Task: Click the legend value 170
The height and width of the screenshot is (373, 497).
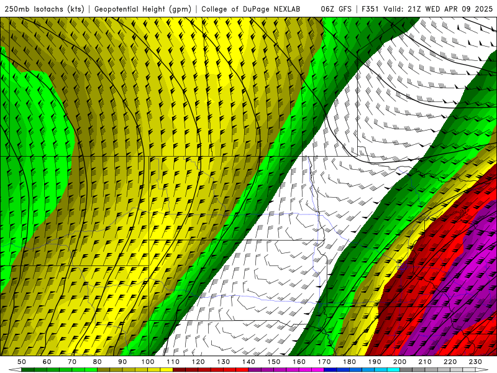Action: pyautogui.click(x=324, y=362)
